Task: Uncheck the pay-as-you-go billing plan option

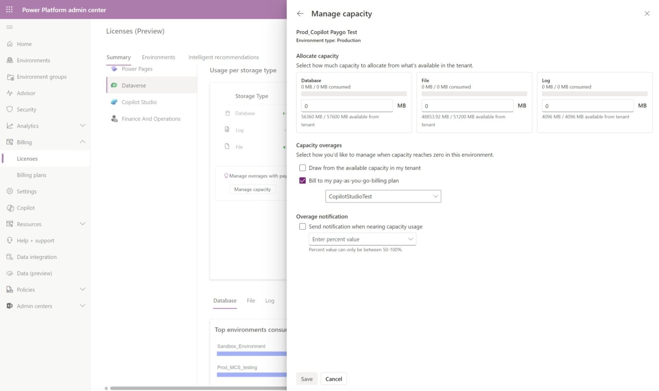Action: pos(302,181)
